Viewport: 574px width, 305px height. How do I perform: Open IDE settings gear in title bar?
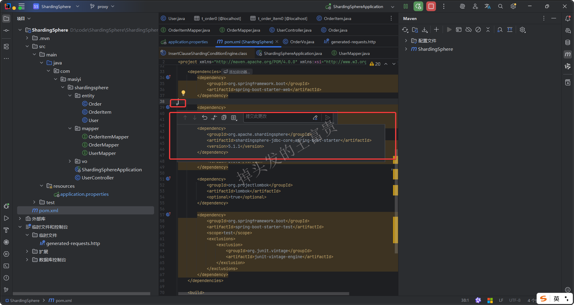513,6
